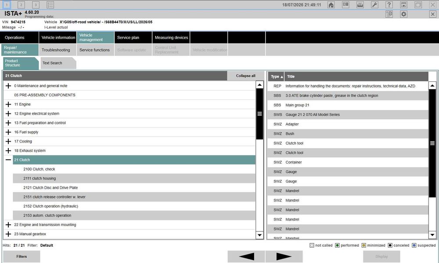This screenshot has width=439, height=263.
Task: Switch to Service plan tab
Action: click(133, 37)
